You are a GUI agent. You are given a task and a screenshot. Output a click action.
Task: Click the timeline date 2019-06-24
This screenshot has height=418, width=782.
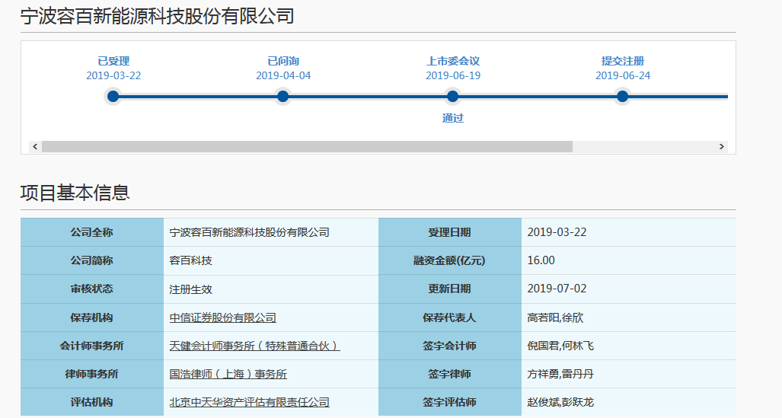(623, 75)
